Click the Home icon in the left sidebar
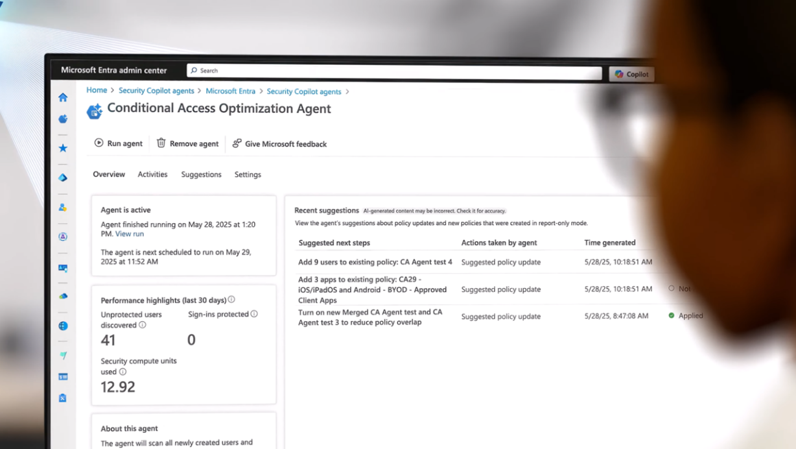The image size is (796, 449). [x=63, y=97]
